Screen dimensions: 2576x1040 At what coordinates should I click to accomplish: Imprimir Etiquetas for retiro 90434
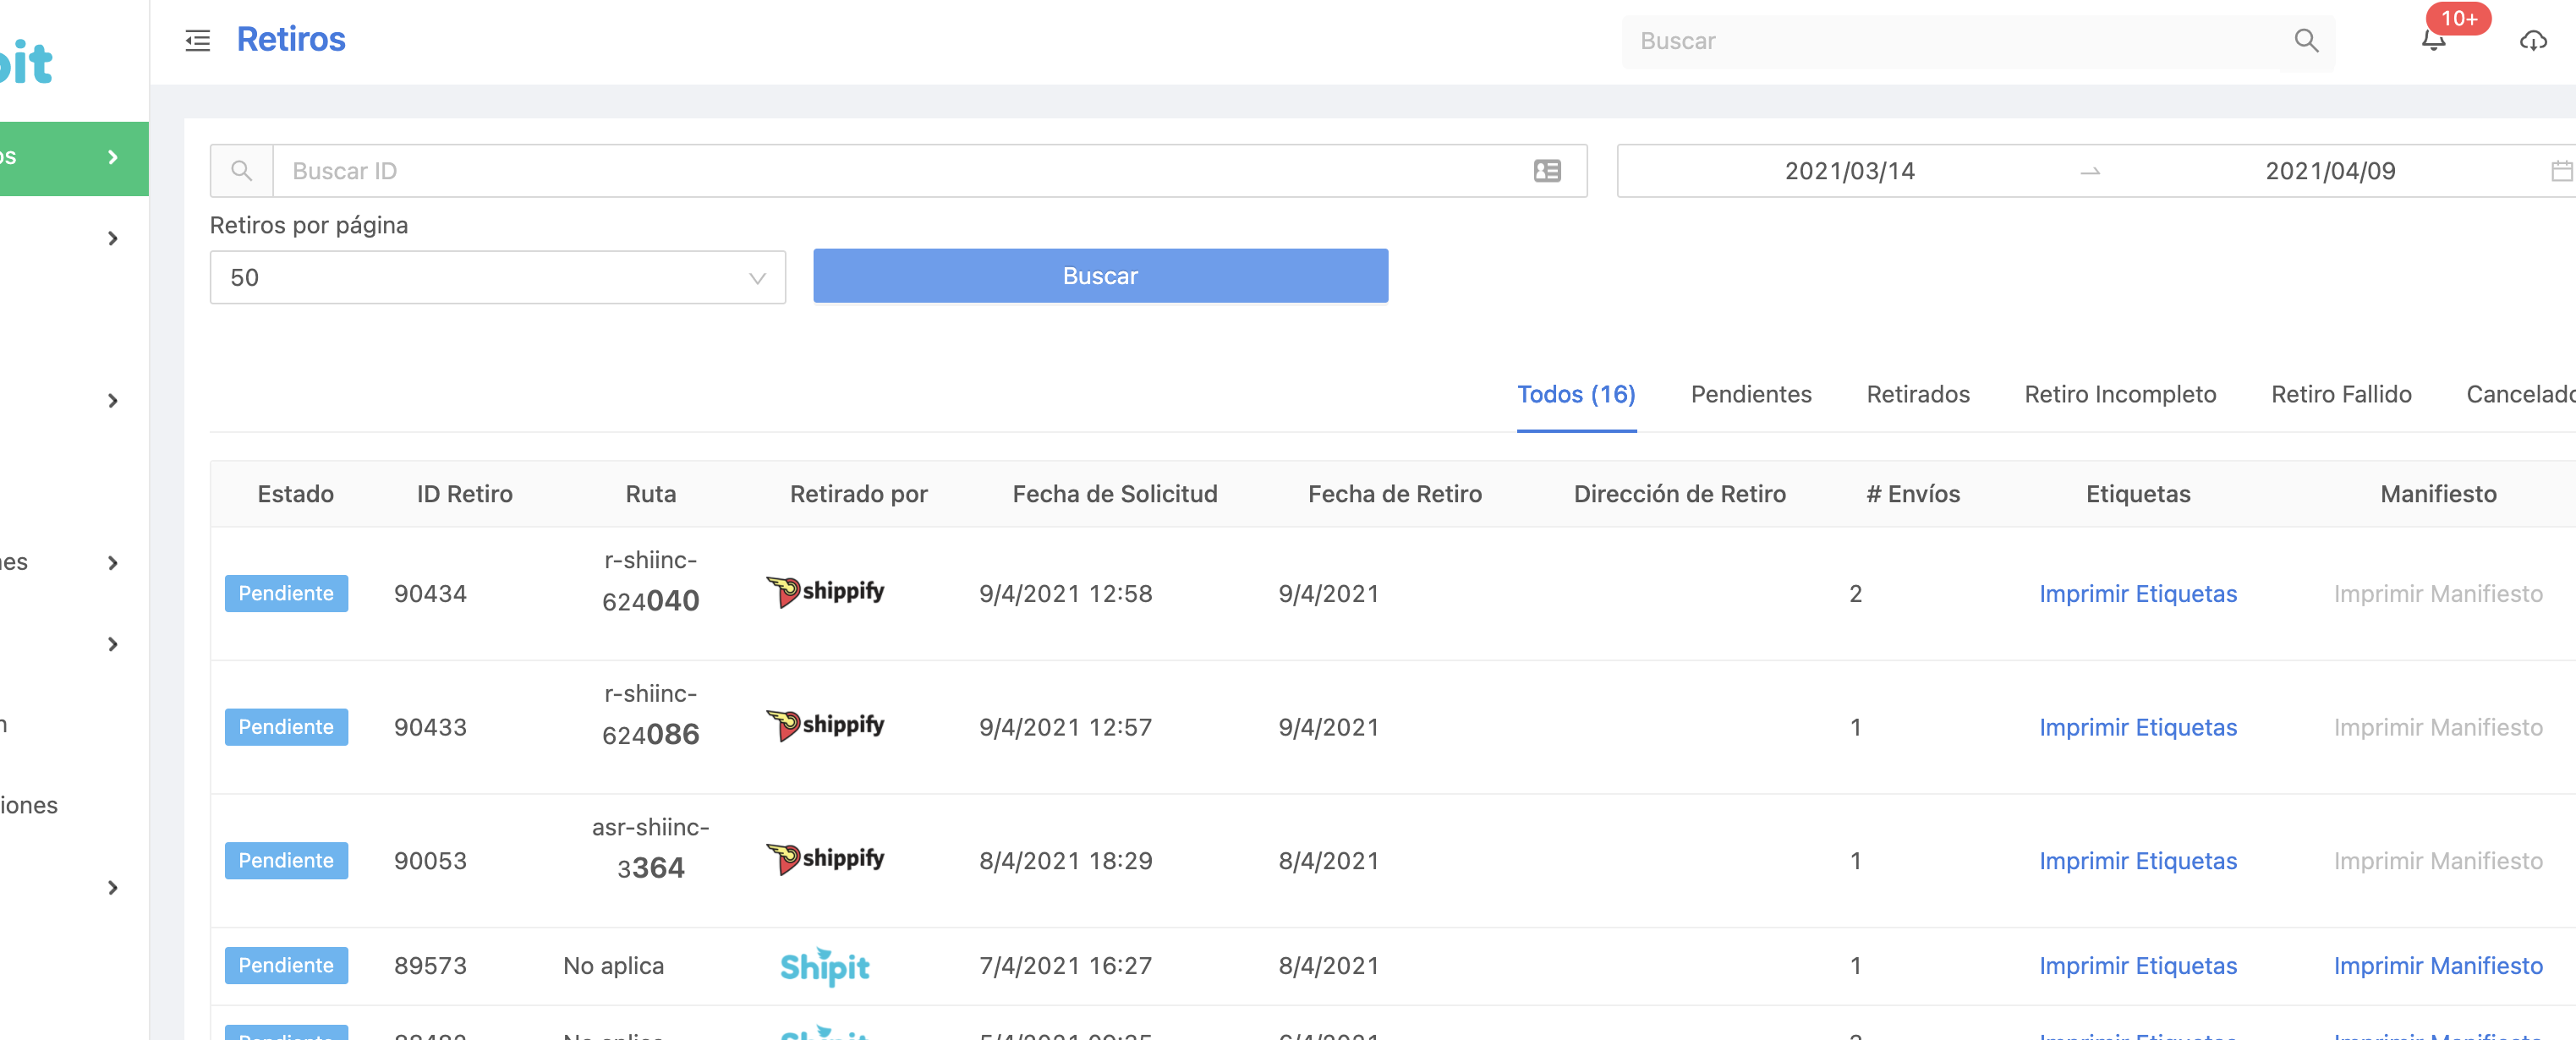2138,594
